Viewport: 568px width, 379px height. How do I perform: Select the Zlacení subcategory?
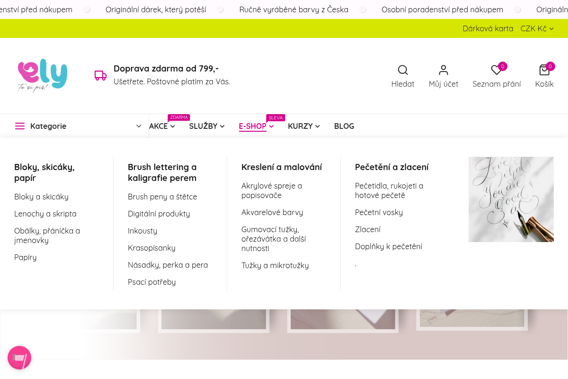pyautogui.click(x=368, y=229)
